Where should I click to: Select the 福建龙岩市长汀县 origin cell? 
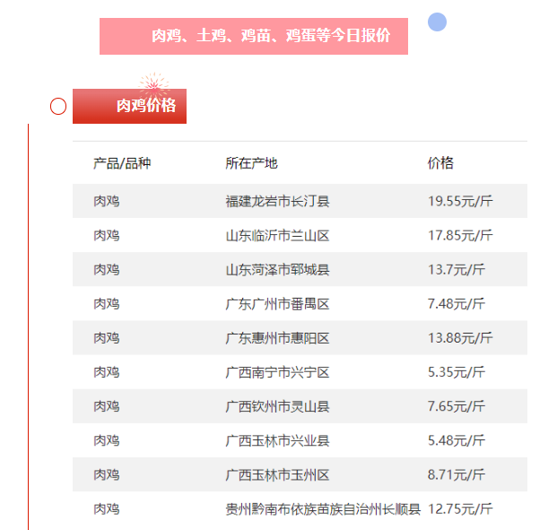click(x=277, y=201)
